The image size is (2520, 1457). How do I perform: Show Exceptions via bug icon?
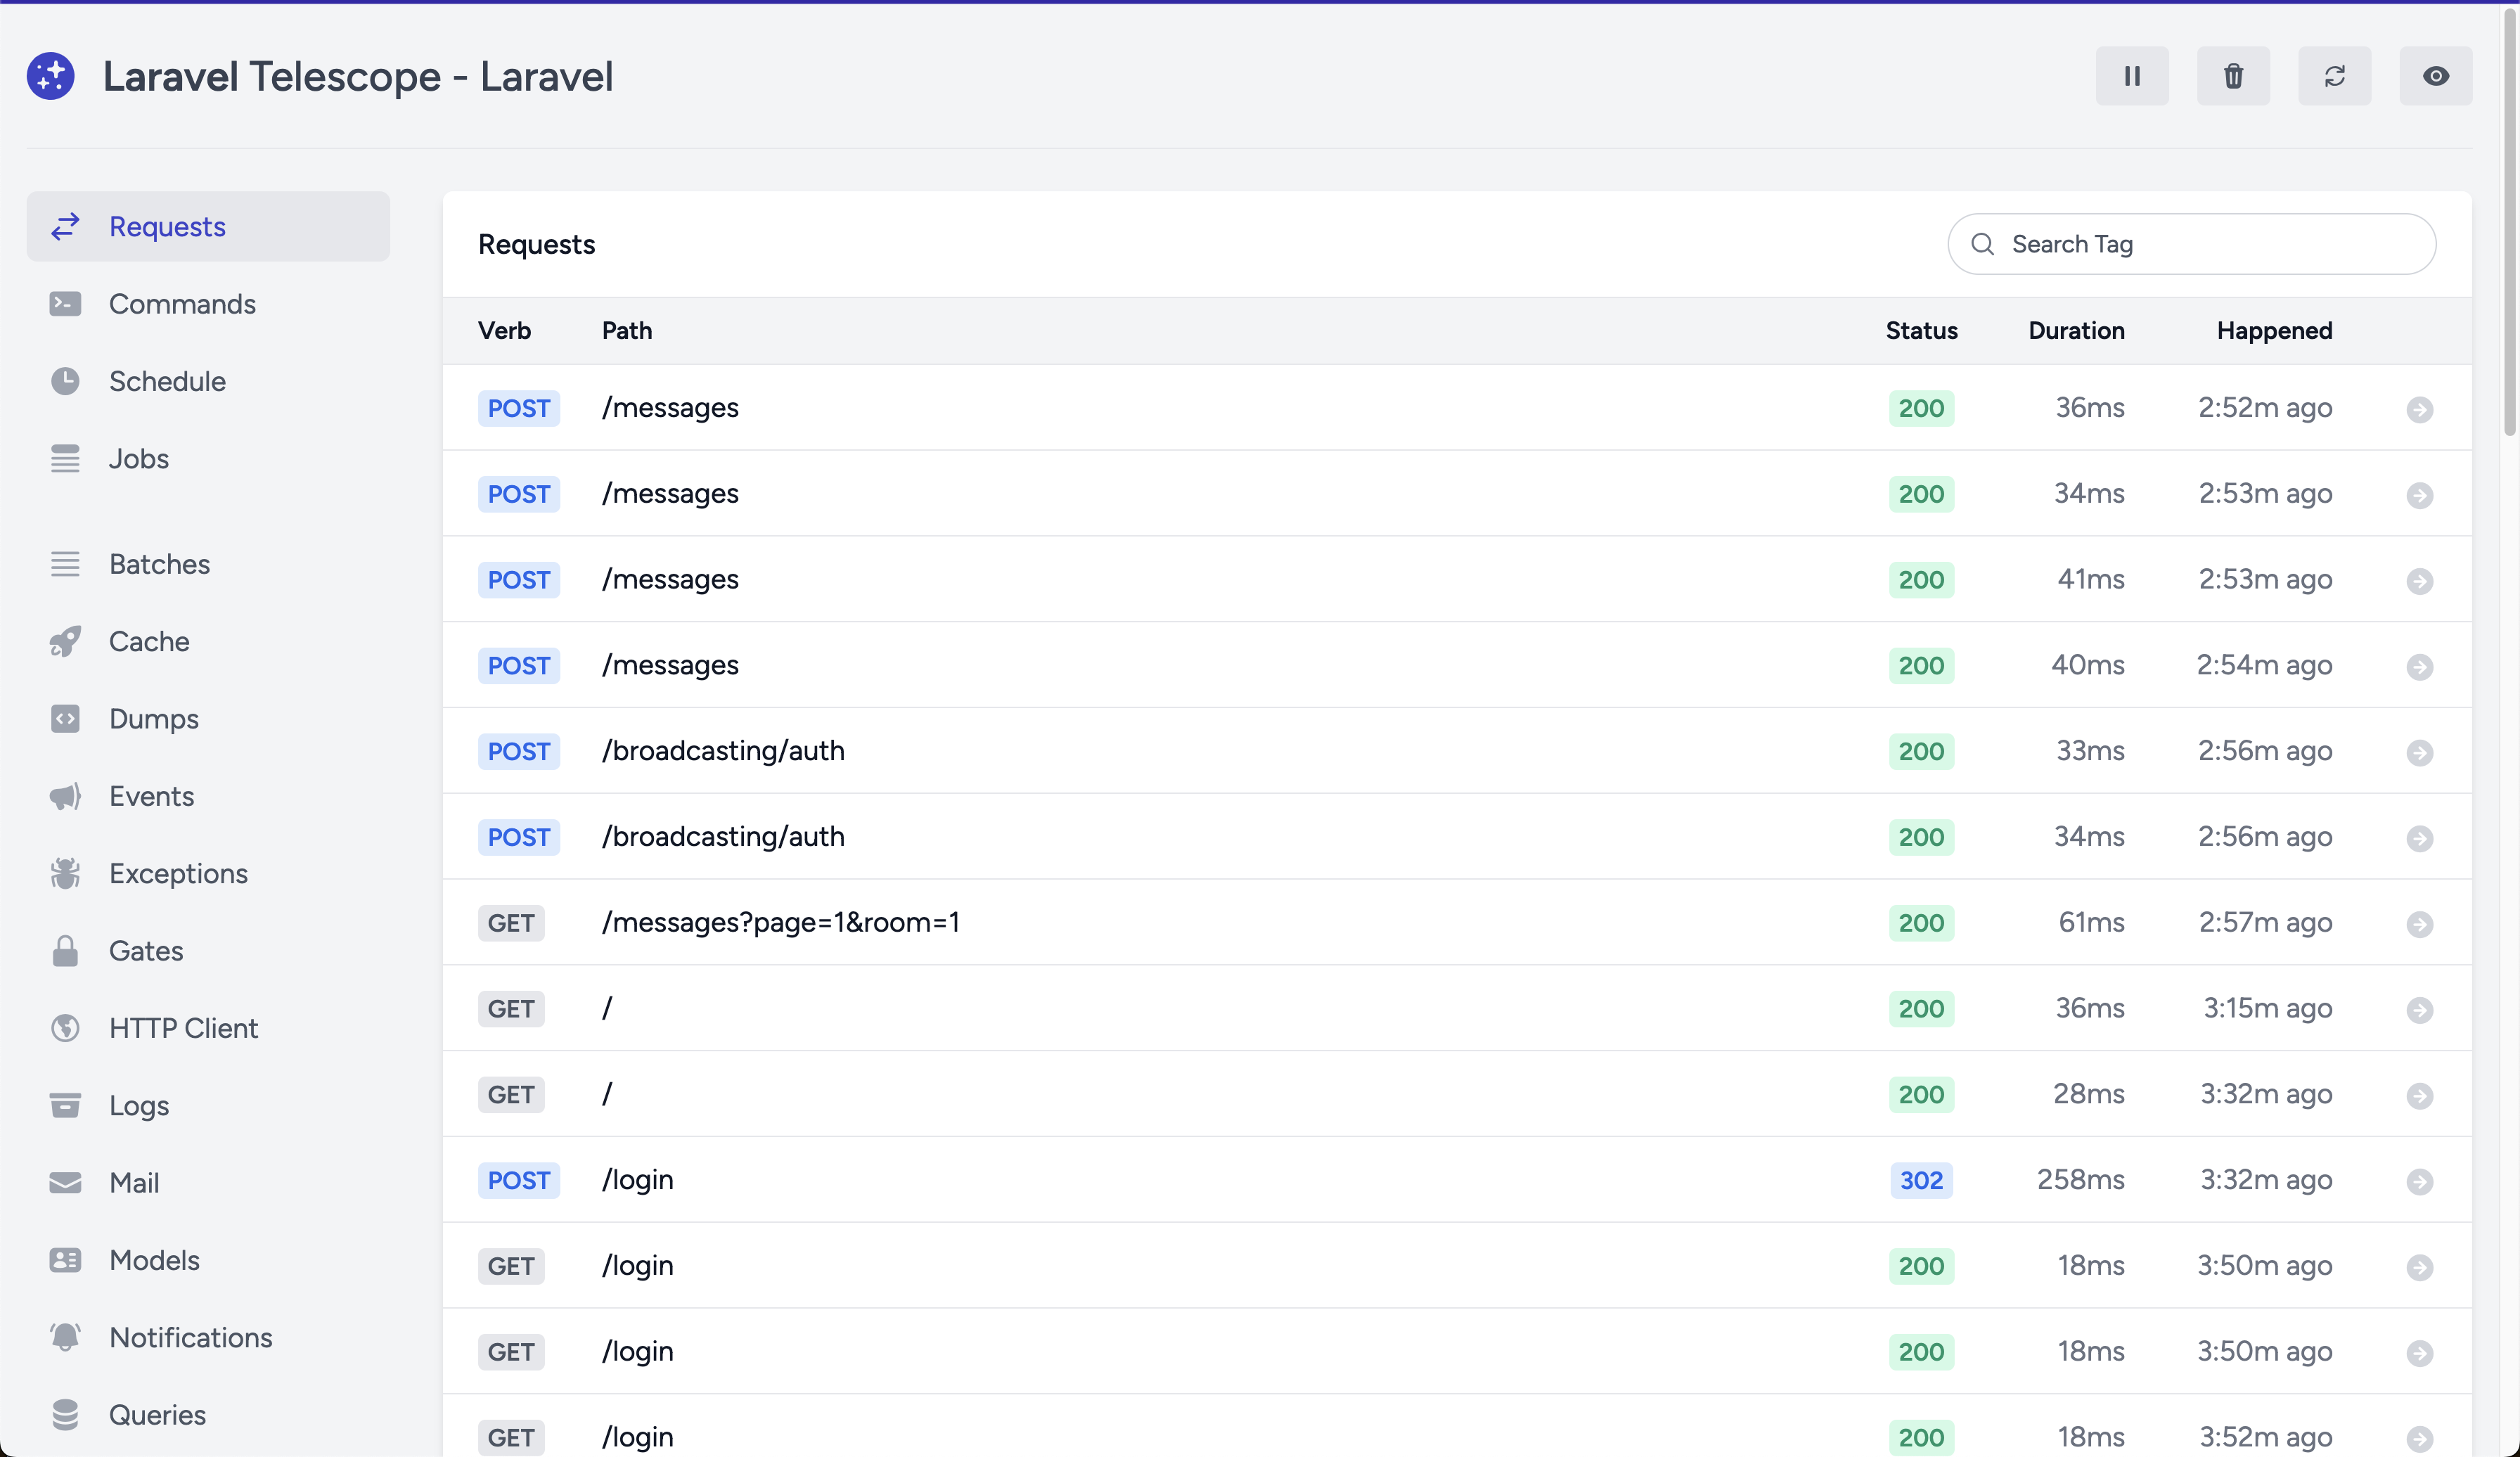click(x=66, y=874)
